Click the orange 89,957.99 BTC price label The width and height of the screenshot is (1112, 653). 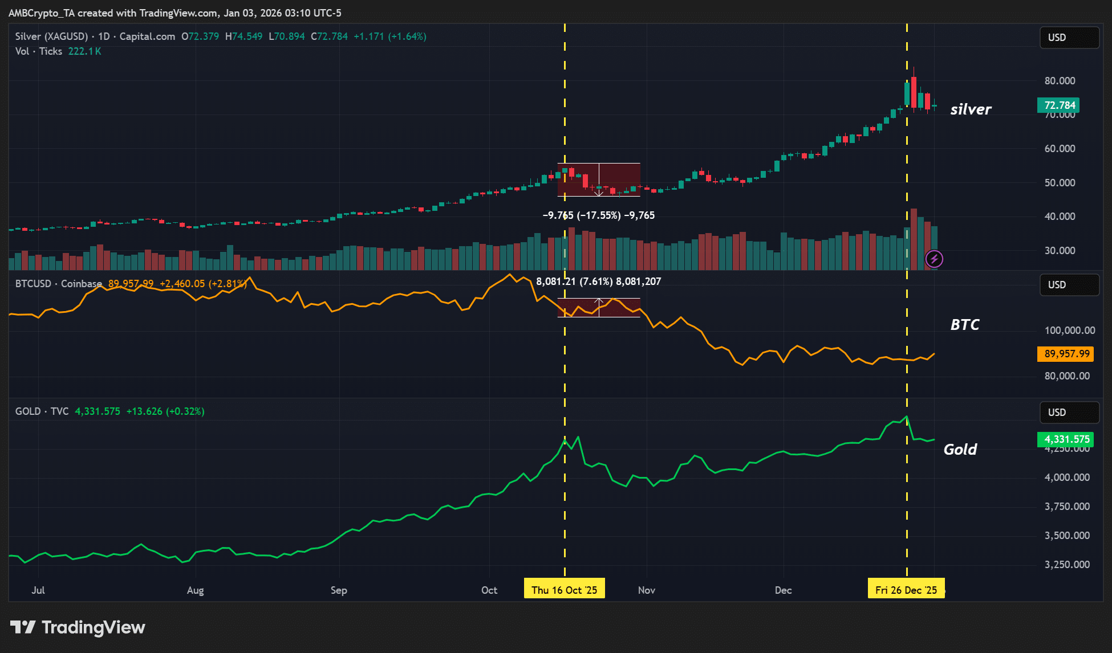[1066, 354]
